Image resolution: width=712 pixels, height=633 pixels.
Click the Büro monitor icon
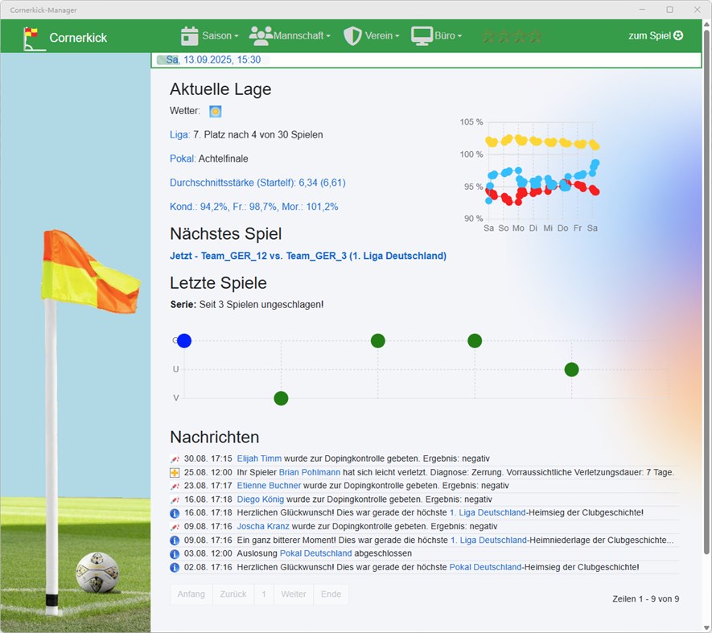click(420, 35)
